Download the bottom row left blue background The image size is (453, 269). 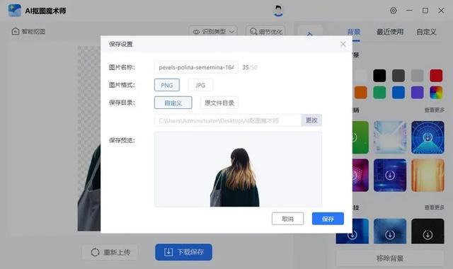click(352, 234)
